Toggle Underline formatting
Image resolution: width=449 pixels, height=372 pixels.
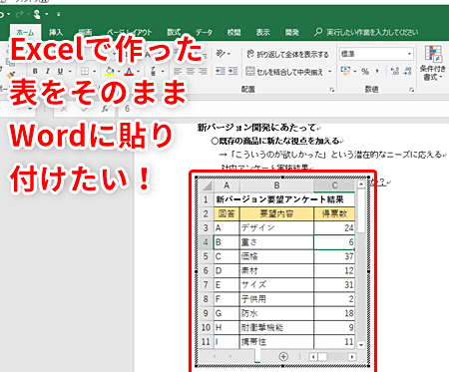click(60, 71)
